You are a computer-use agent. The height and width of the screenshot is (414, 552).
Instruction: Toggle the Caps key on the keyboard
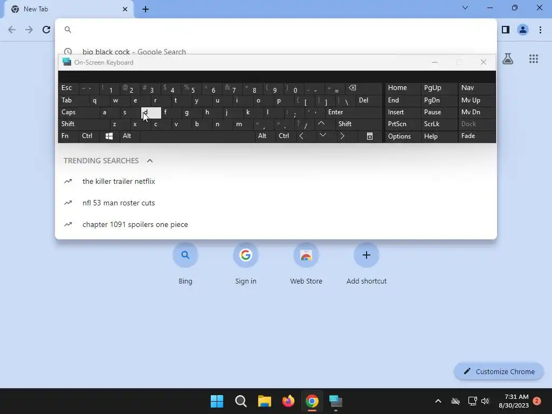[79, 112]
